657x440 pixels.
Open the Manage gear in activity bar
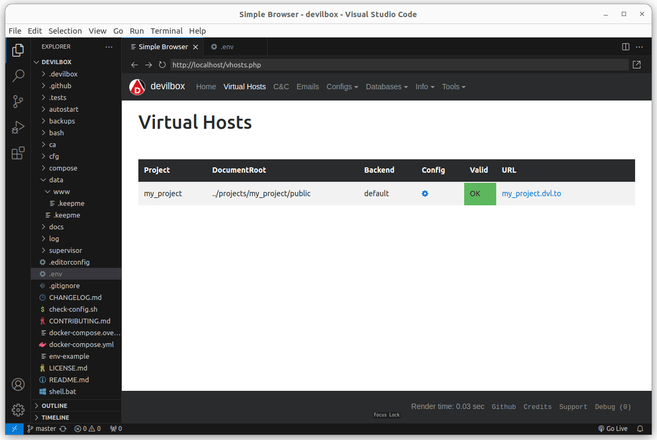(18, 410)
